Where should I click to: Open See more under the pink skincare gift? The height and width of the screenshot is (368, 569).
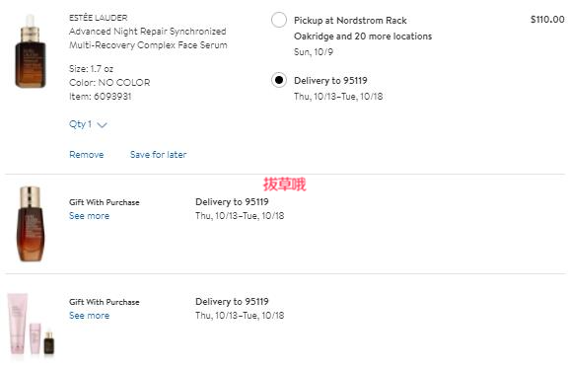[x=90, y=316]
